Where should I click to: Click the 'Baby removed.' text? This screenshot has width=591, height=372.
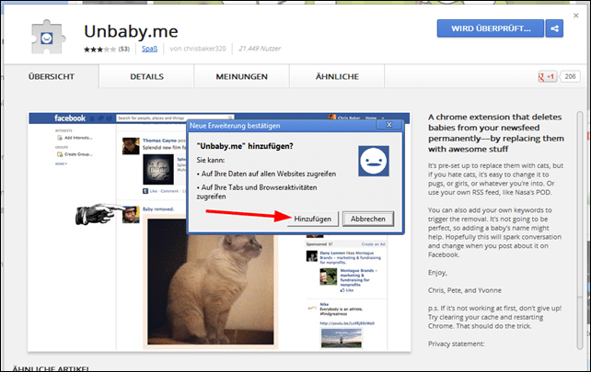click(x=158, y=209)
